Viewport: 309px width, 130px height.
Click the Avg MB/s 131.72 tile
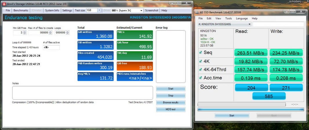click(96, 77)
